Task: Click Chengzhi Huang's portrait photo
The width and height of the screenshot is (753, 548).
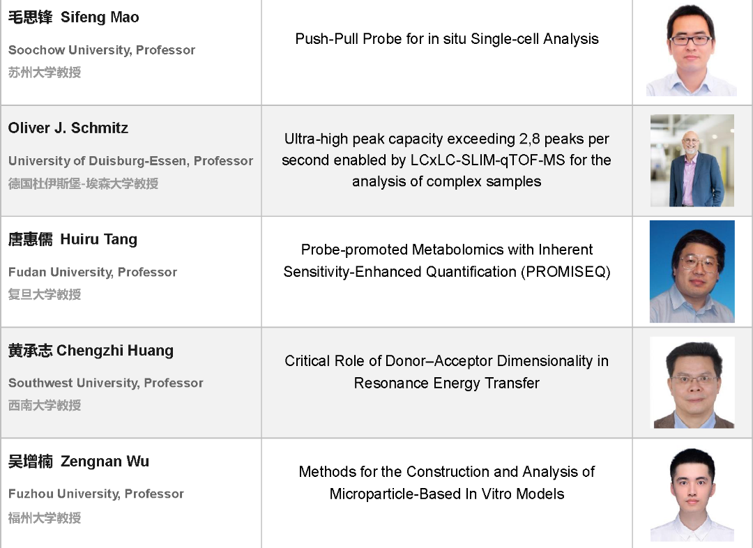Action: [692, 382]
